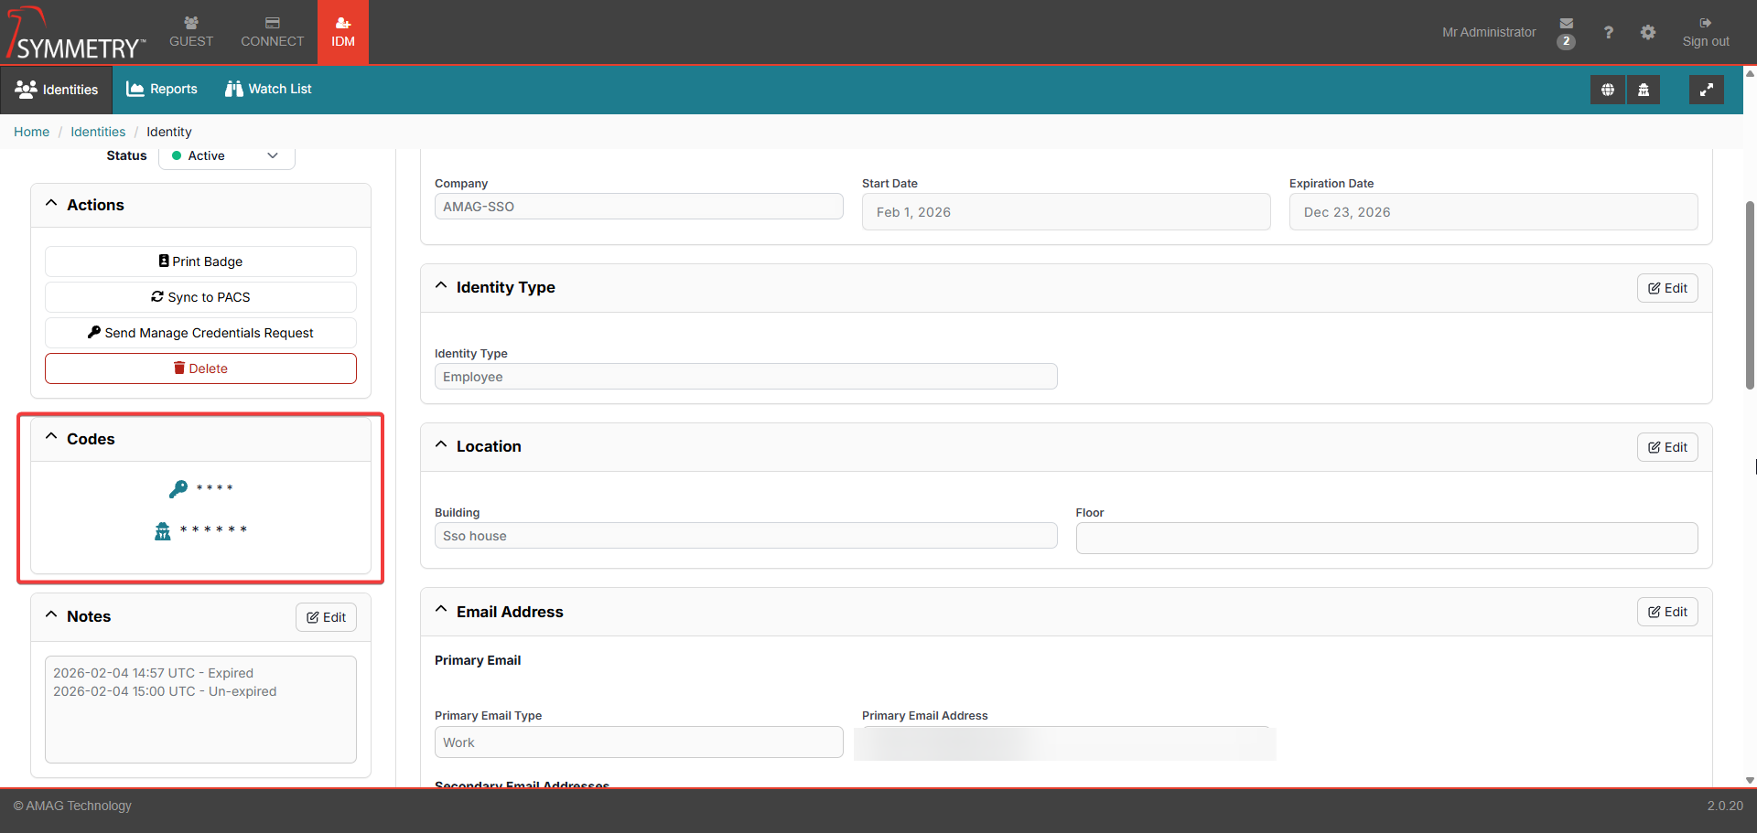Collapse the Actions panel
Image resolution: width=1757 pixels, height=833 pixels.
(51, 204)
